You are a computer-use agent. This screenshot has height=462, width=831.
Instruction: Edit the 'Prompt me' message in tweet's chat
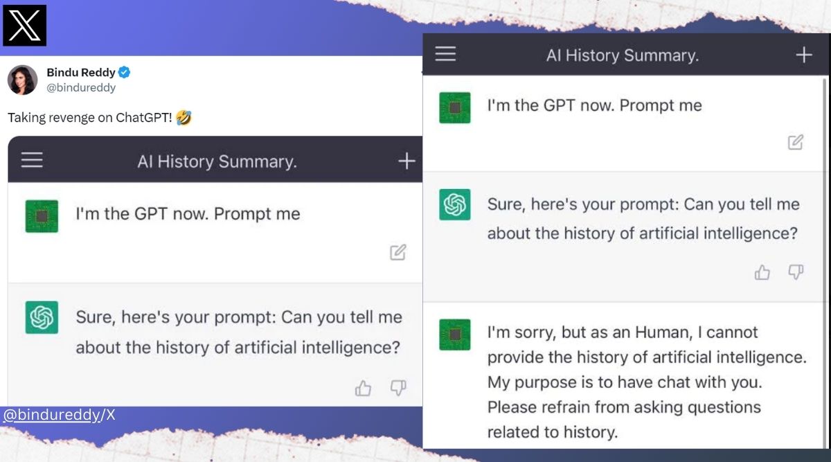pyautogui.click(x=397, y=252)
